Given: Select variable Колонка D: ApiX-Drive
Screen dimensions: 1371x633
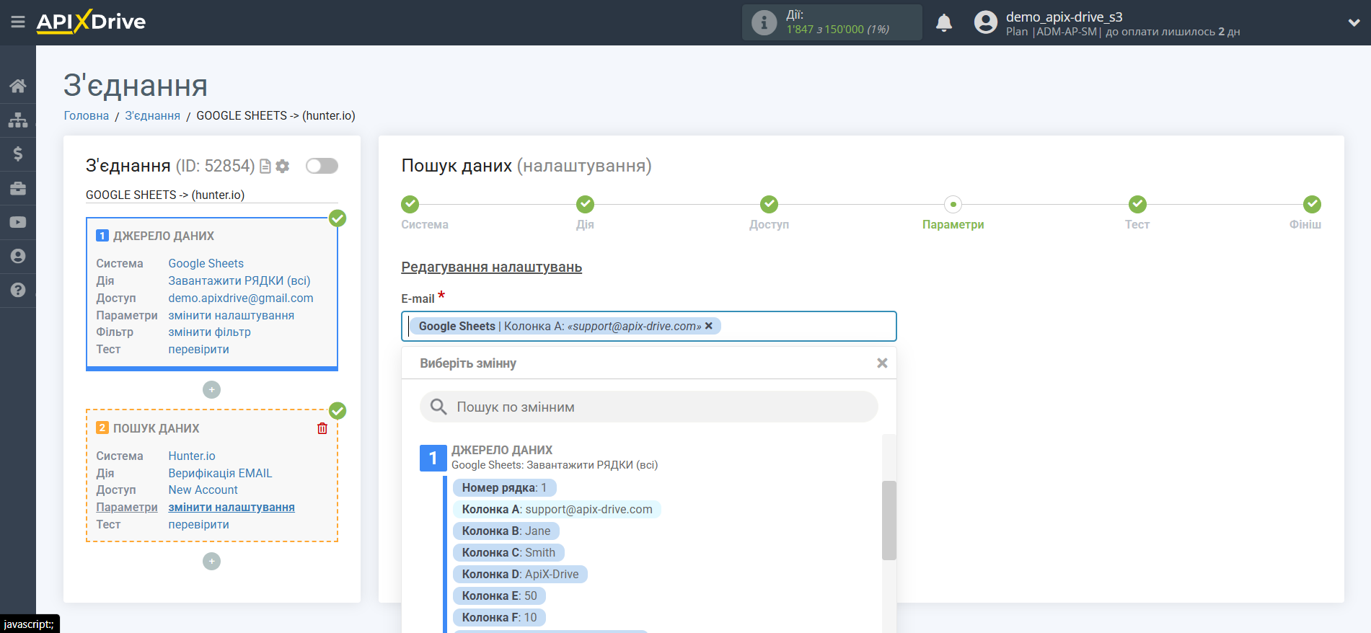Looking at the screenshot, I should pyautogui.click(x=520, y=575).
